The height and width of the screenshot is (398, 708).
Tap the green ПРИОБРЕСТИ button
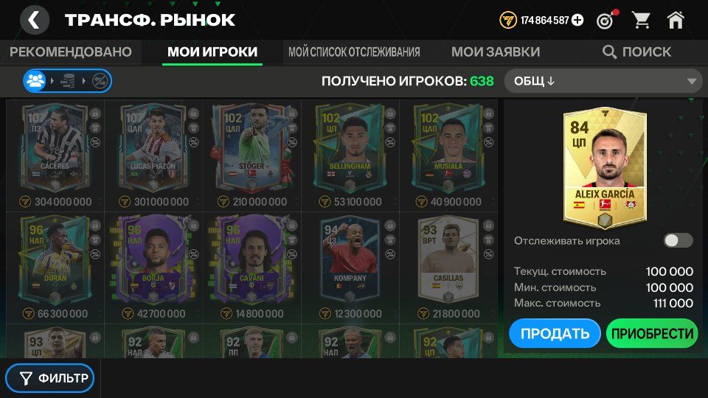pyautogui.click(x=652, y=333)
